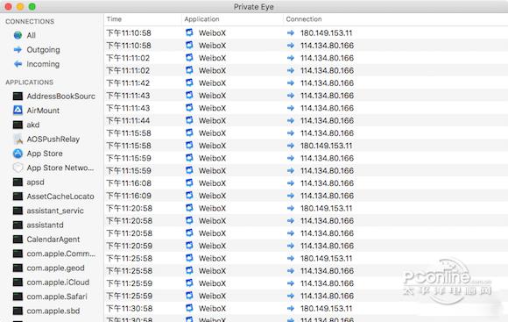508x322 pixels.
Task: Click the apsd process icon
Action: [x=18, y=182]
